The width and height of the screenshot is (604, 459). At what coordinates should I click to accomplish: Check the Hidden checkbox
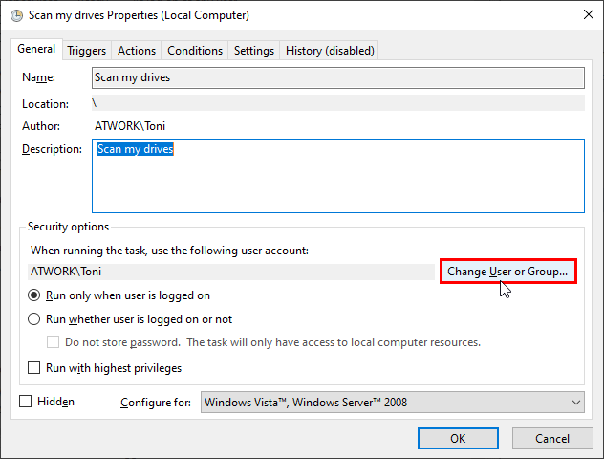tap(26, 402)
